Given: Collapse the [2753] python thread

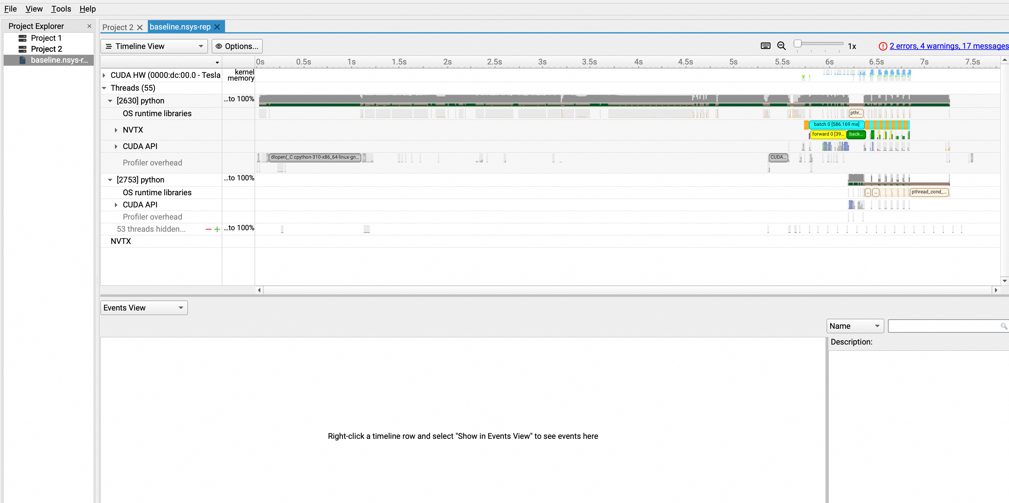Looking at the screenshot, I should [x=110, y=180].
